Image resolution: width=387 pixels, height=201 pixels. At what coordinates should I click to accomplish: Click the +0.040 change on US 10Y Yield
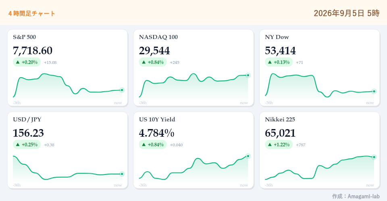pos(177,145)
